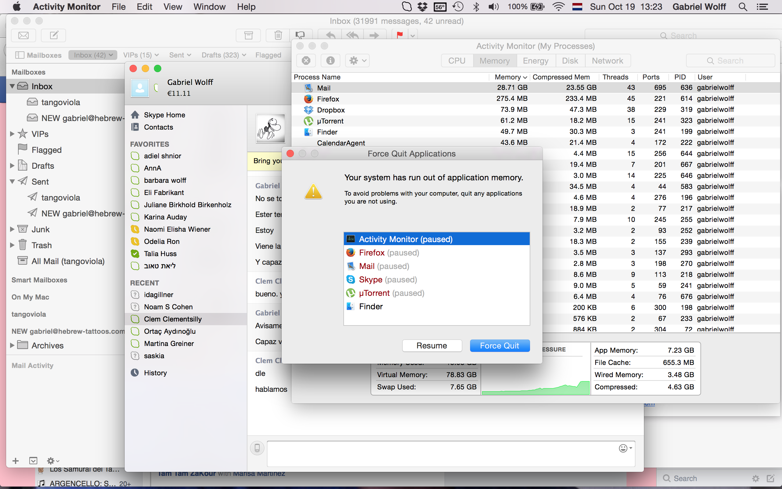
Task: Click the Contacts icon in Skype sidebar
Action: pyautogui.click(x=135, y=127)
